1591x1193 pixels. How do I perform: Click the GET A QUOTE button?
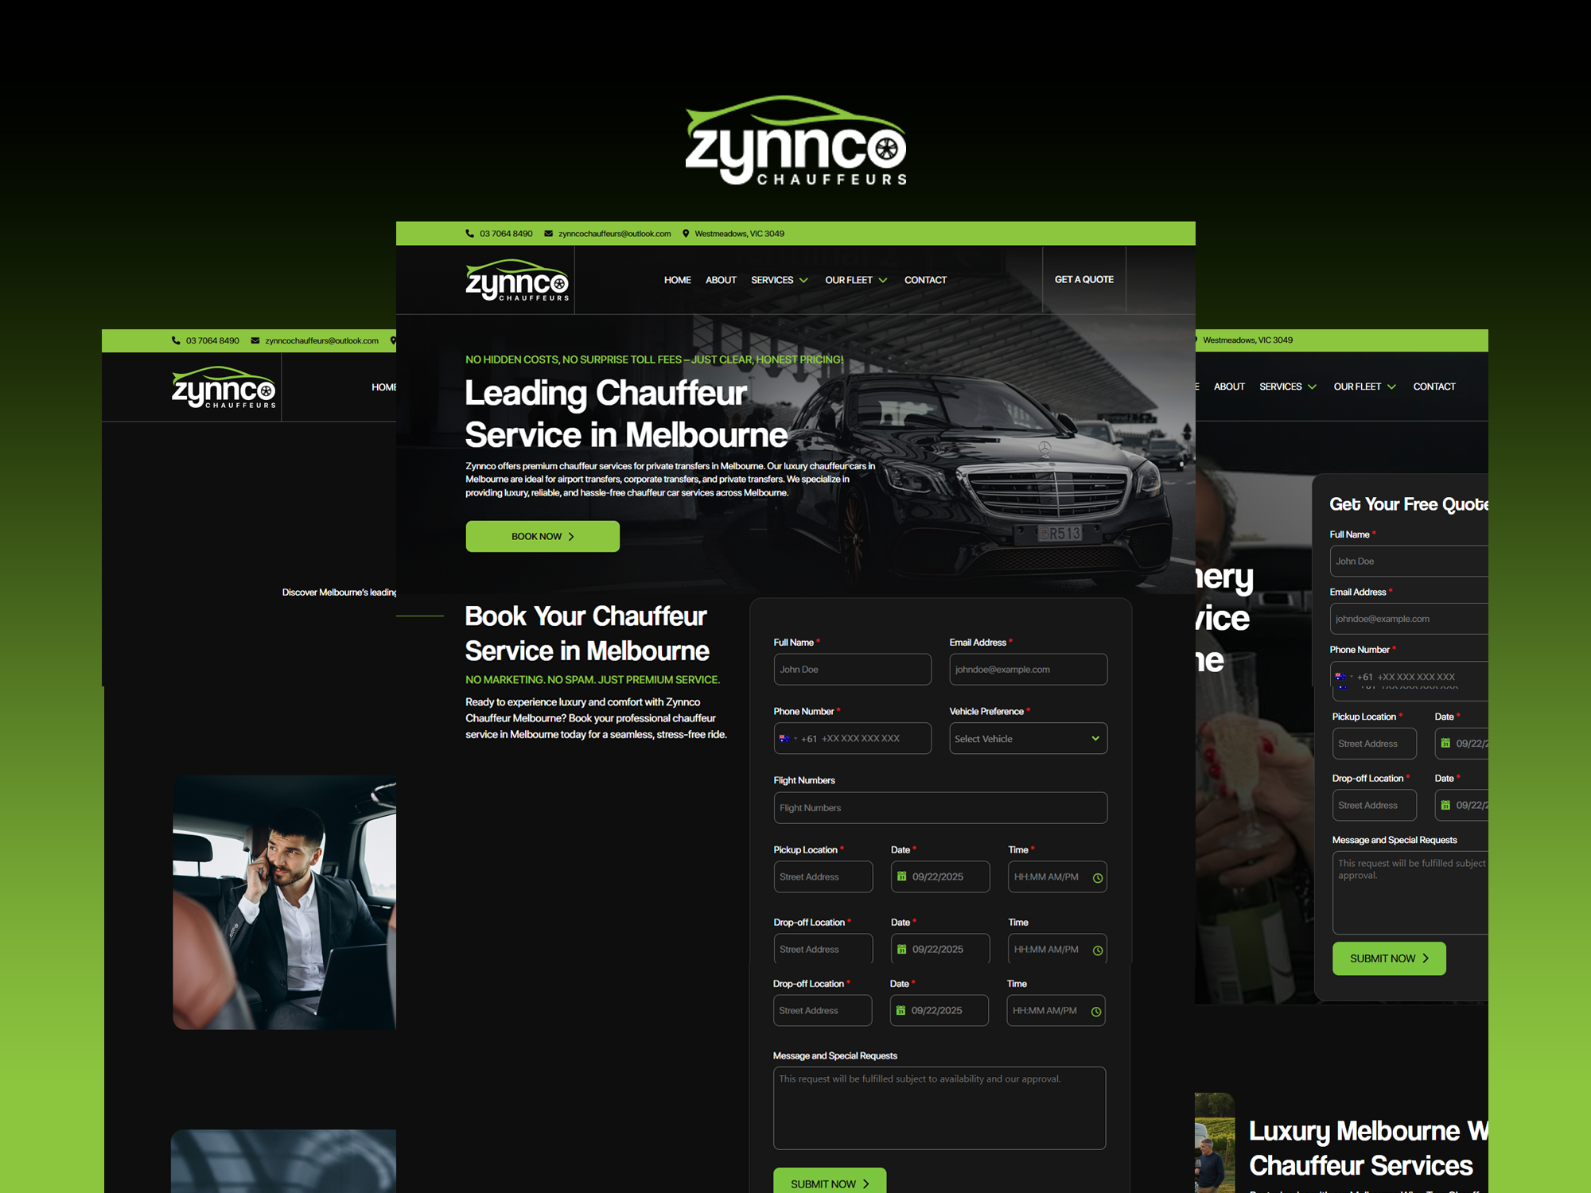point(1083,280)
